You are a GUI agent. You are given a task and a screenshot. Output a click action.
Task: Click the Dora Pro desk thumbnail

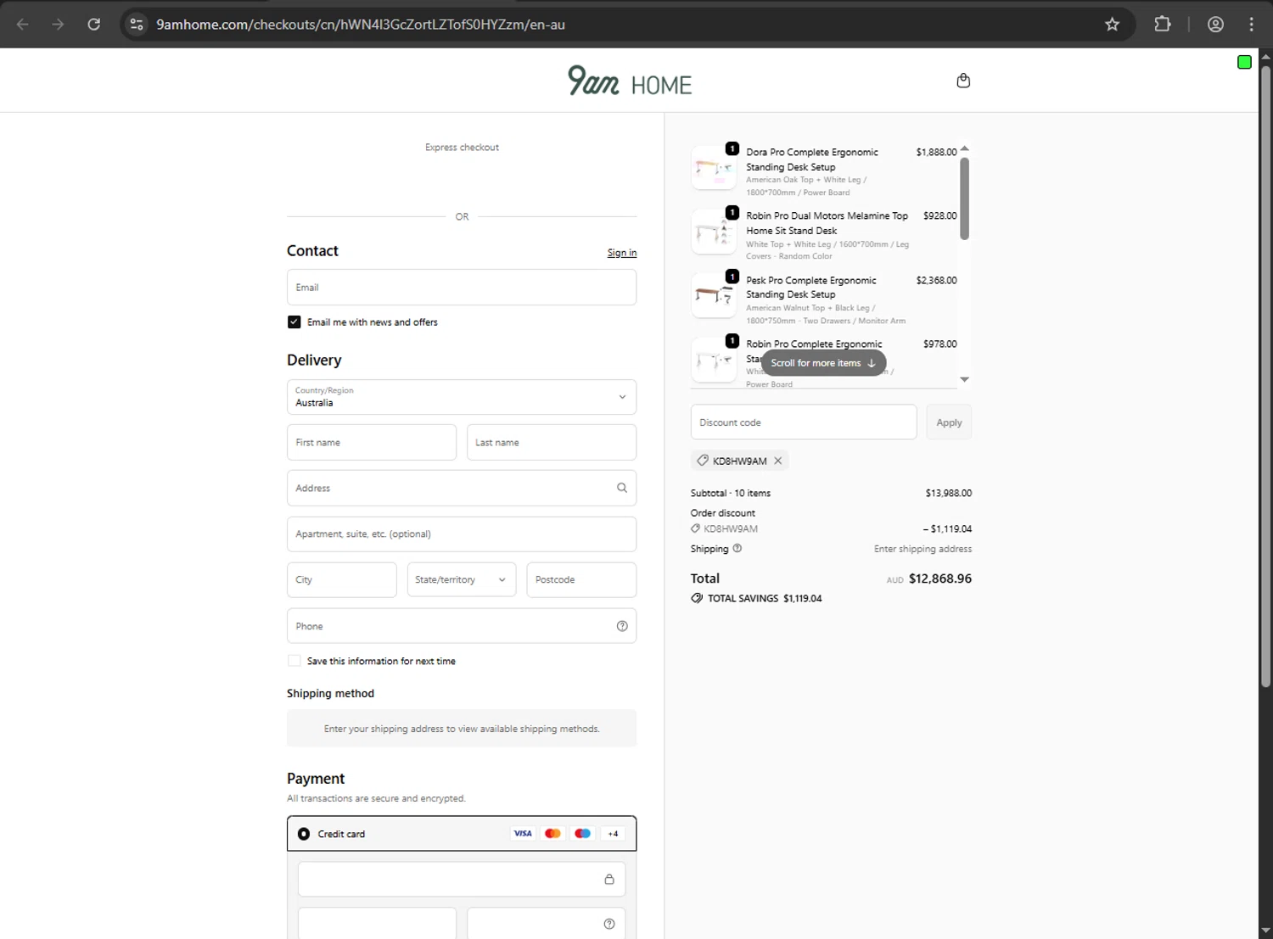click(x=714, y=167)
